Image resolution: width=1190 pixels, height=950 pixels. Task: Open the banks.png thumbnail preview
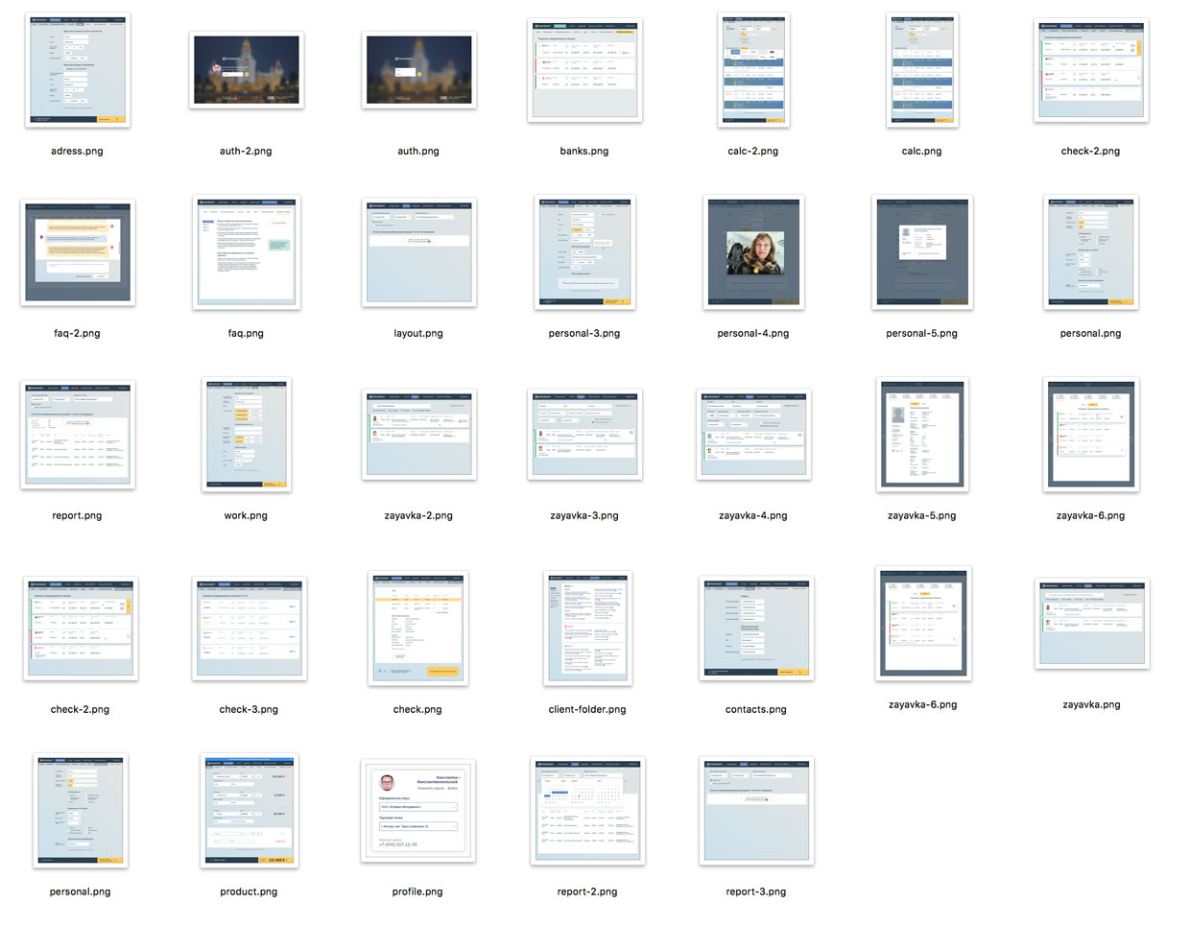tap(584, 70)
